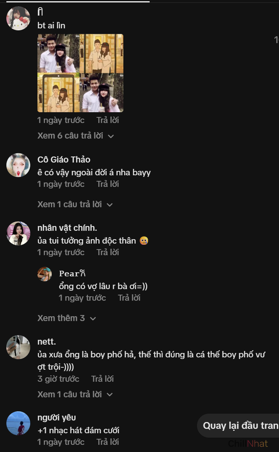279x452 pixels.
Task: Click "Trả lời" on người yêu's comment
Action: [107, 442]
